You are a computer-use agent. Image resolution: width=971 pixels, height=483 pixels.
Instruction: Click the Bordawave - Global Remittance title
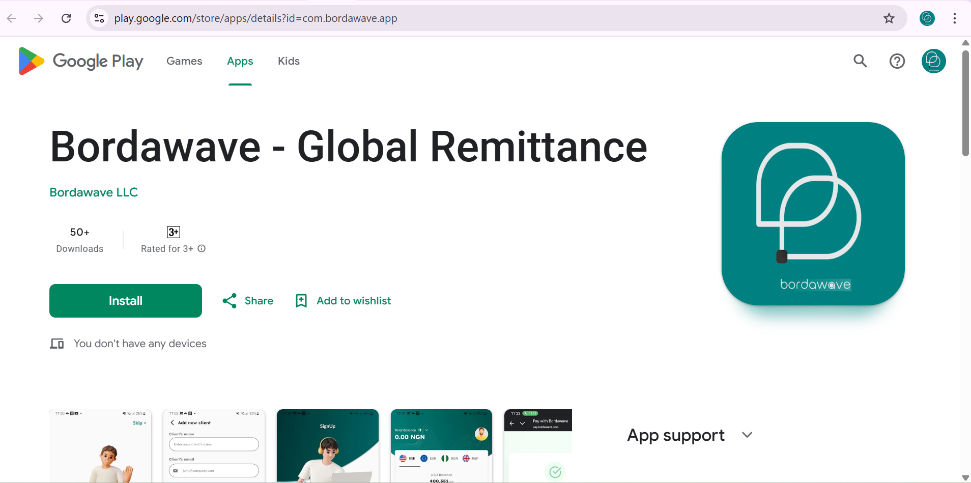[x=349, y=147]
